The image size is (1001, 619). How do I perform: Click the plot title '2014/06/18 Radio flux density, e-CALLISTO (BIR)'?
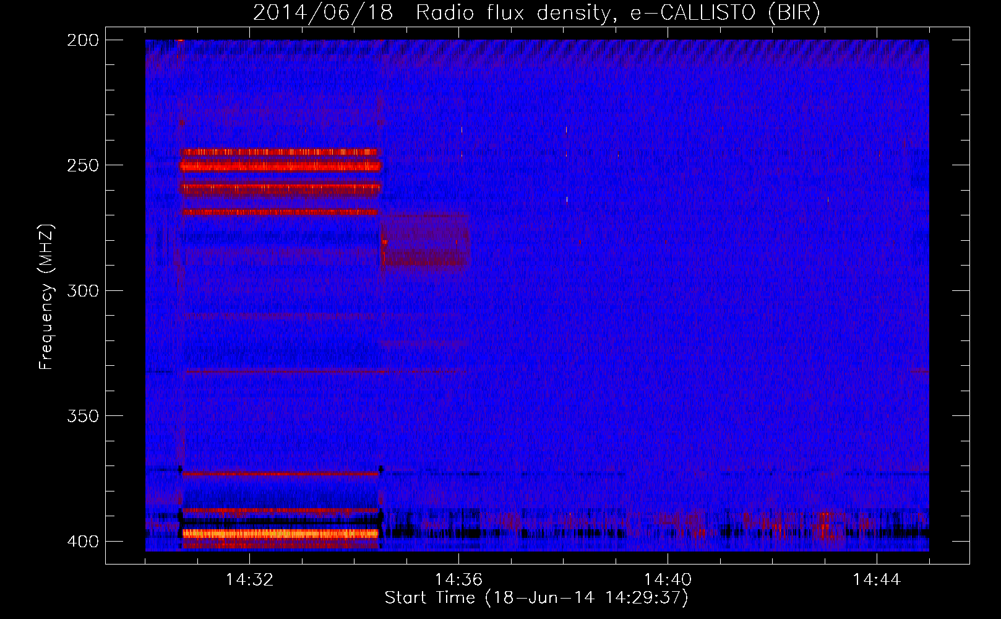(x=536, y=12)
